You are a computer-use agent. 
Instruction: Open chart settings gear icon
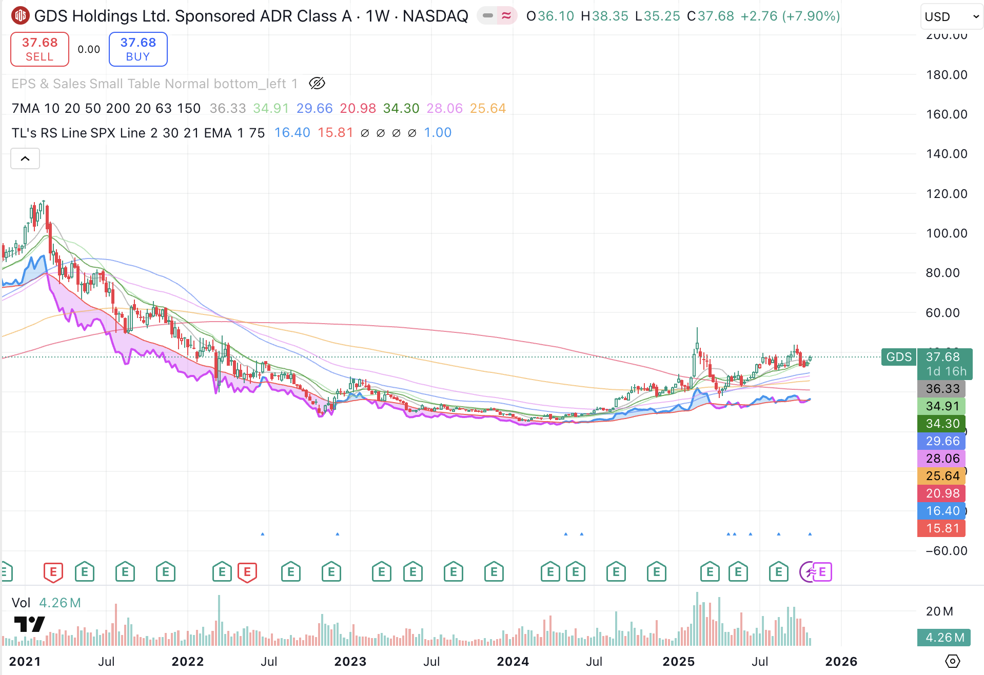[952, 661]
